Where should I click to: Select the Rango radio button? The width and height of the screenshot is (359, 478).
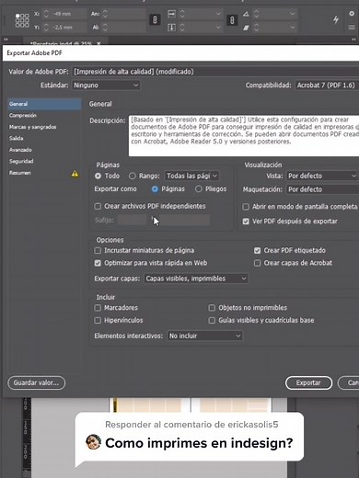point(133,176)
